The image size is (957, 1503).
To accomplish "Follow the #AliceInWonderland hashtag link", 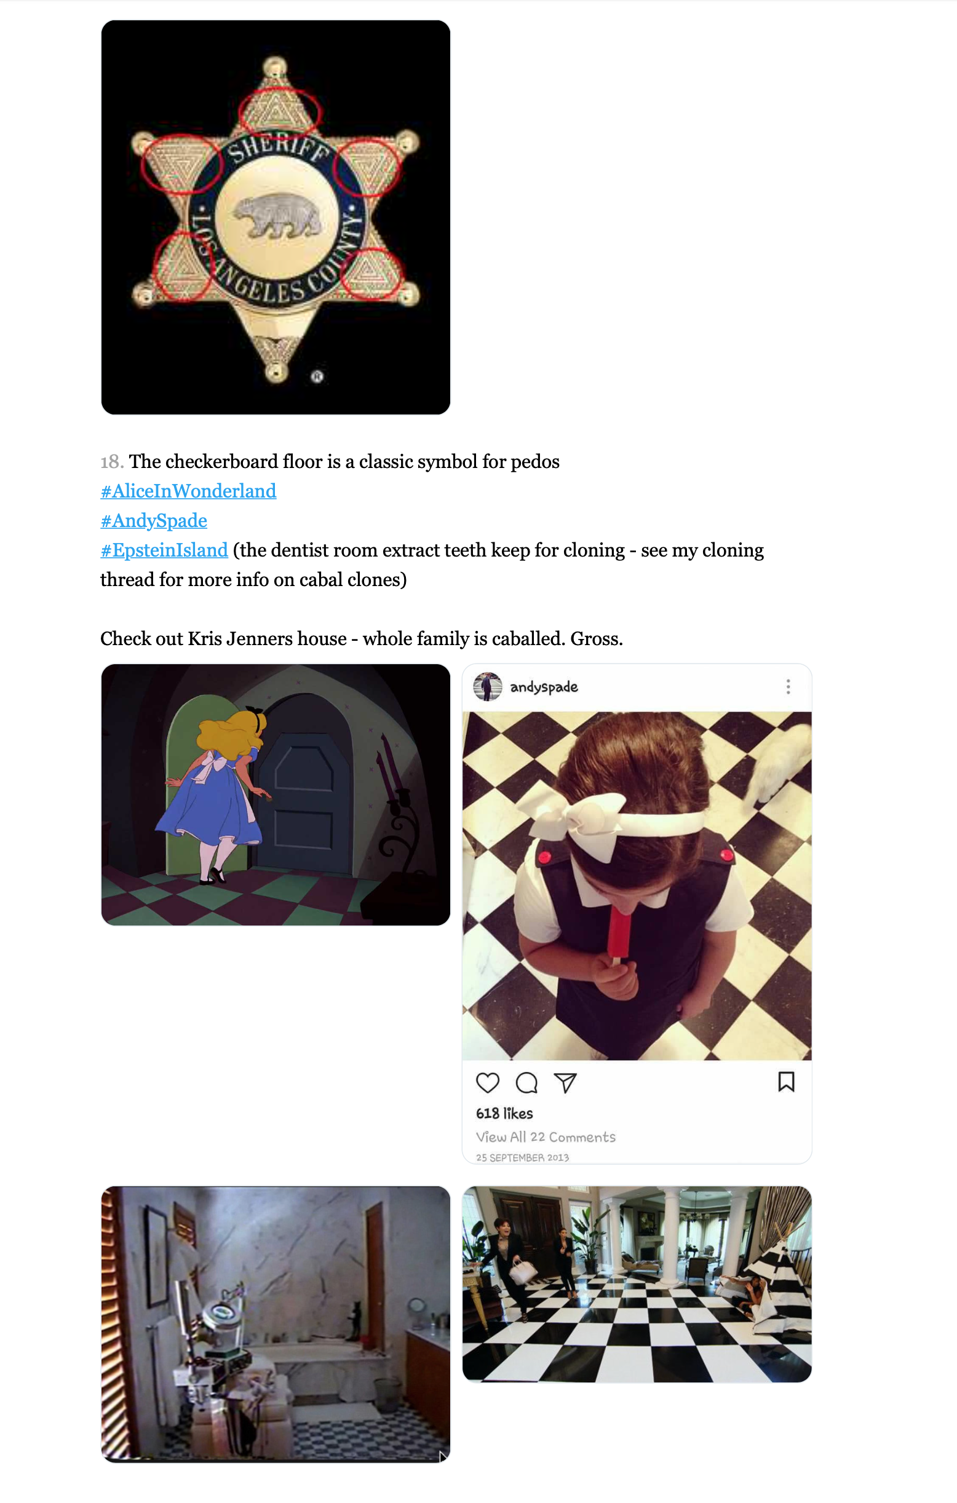I will pos(189,491).
